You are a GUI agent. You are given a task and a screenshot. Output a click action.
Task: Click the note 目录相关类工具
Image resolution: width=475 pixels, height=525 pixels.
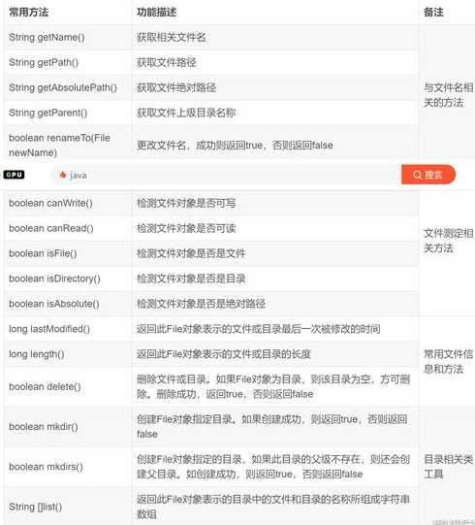click(x=448, y=467)
